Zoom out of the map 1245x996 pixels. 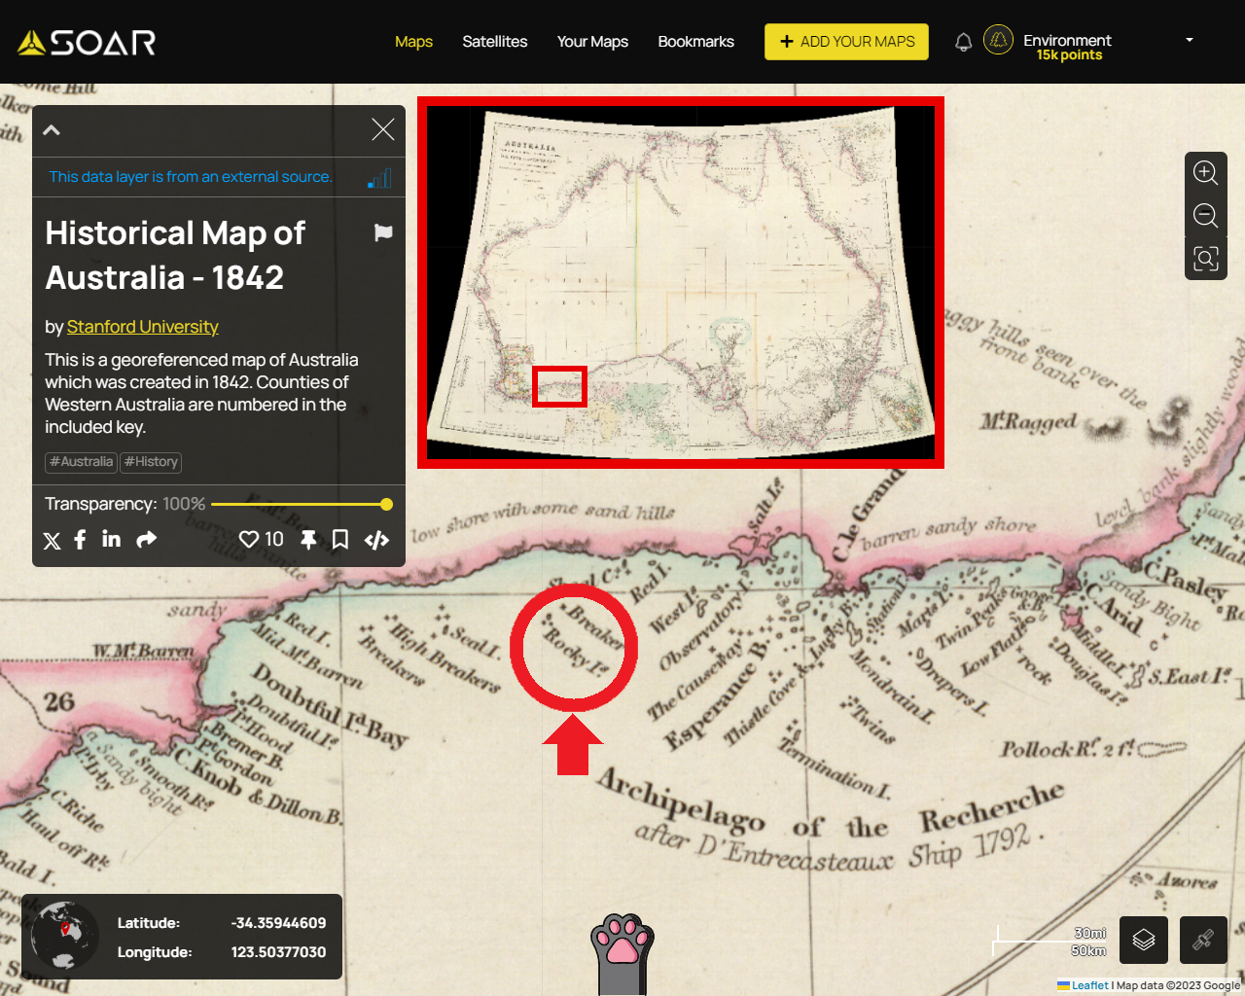click(1206, 215)
